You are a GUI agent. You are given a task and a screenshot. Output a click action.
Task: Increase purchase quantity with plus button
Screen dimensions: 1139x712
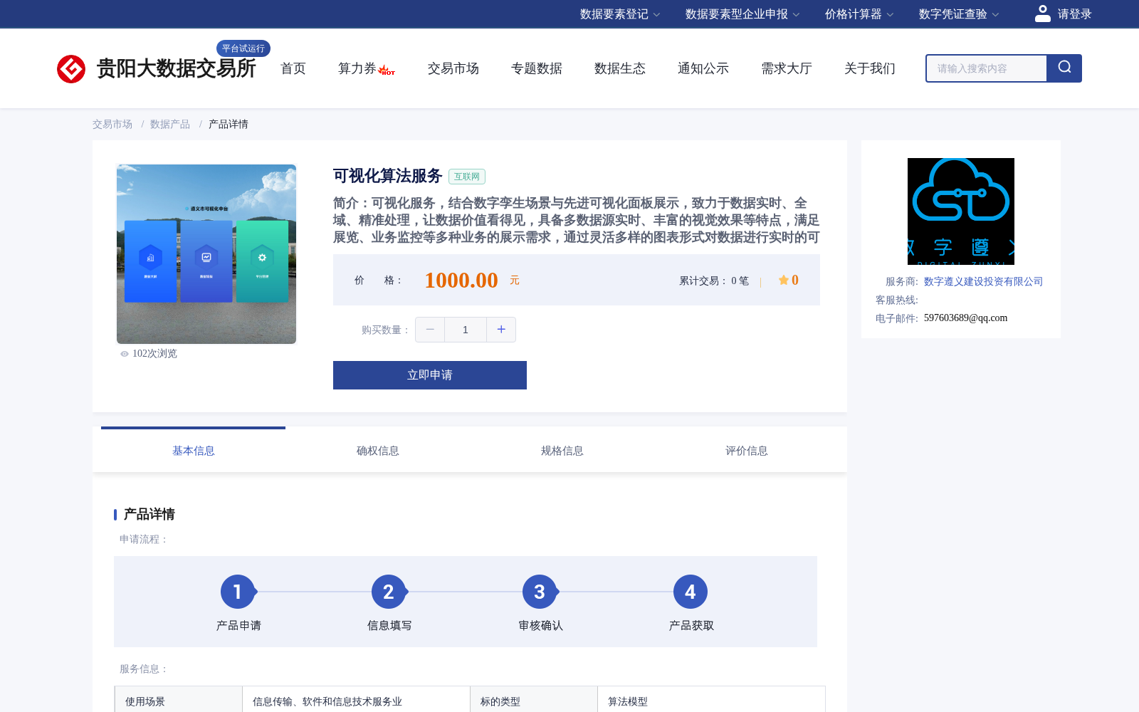pos(501,330)
